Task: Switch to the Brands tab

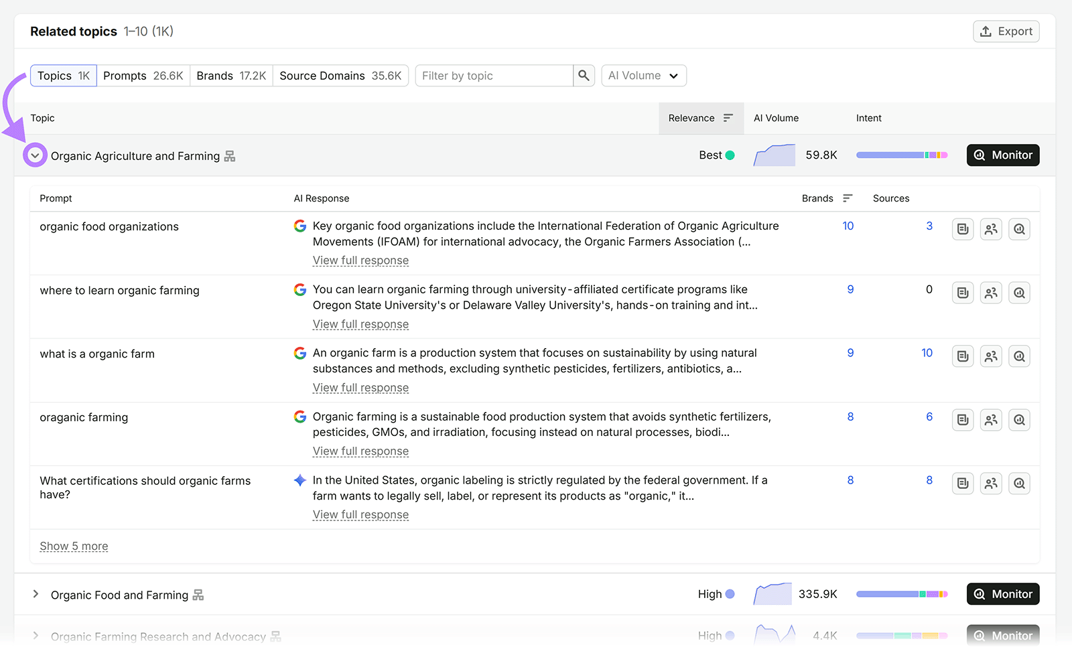Action: [x=231, y=76]
